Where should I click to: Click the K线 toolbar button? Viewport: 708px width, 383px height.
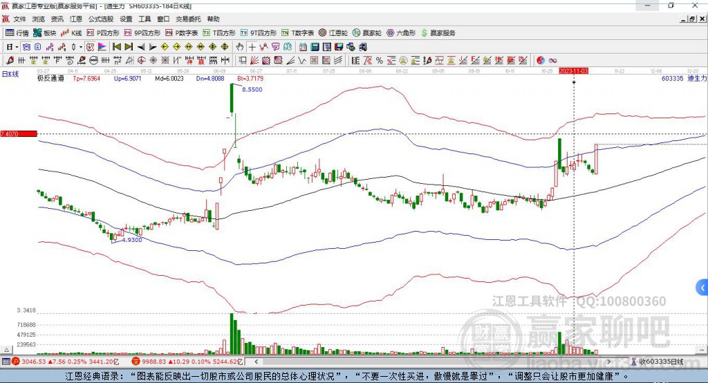coord(71,33)
